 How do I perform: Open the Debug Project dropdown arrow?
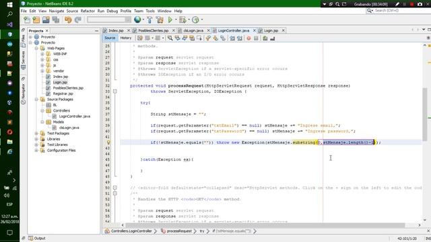tap(189, 19)
